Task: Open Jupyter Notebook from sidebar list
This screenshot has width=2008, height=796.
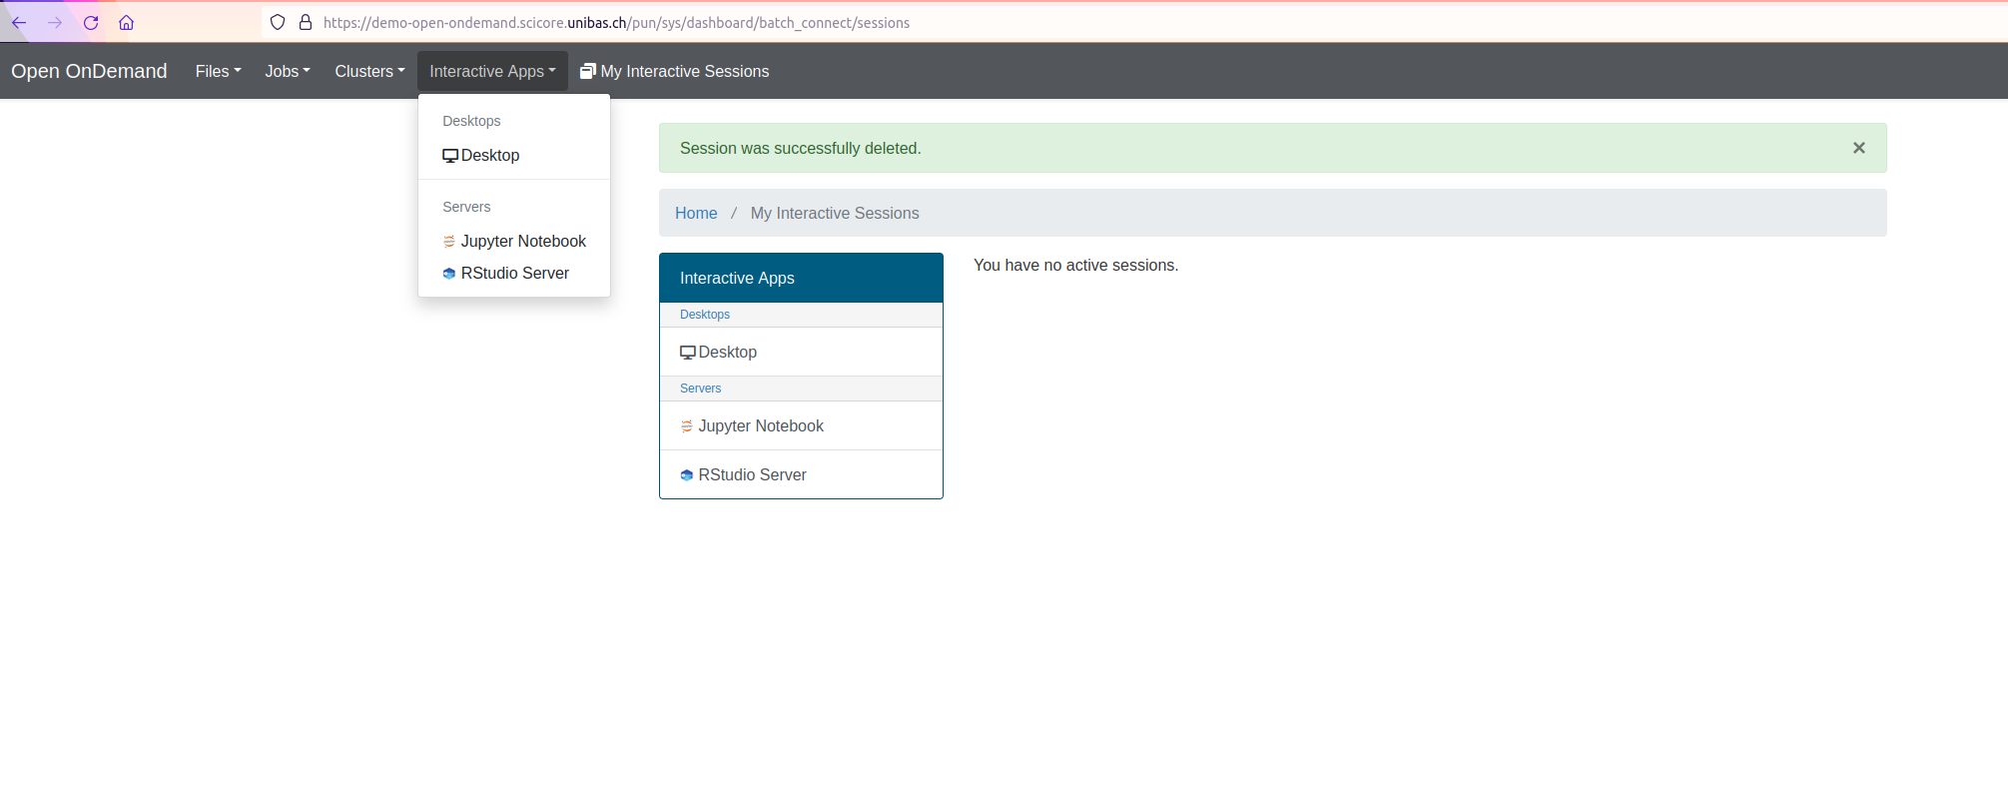Action: (761, 426)
